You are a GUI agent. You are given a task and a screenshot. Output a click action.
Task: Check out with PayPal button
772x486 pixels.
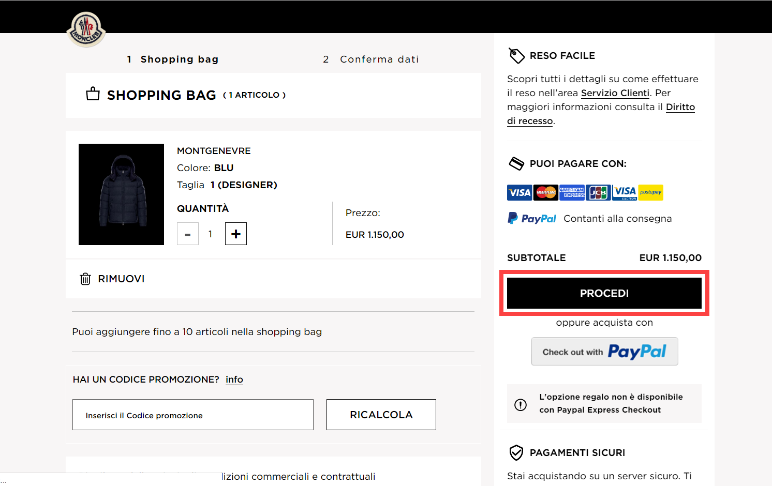coord(604,352)
